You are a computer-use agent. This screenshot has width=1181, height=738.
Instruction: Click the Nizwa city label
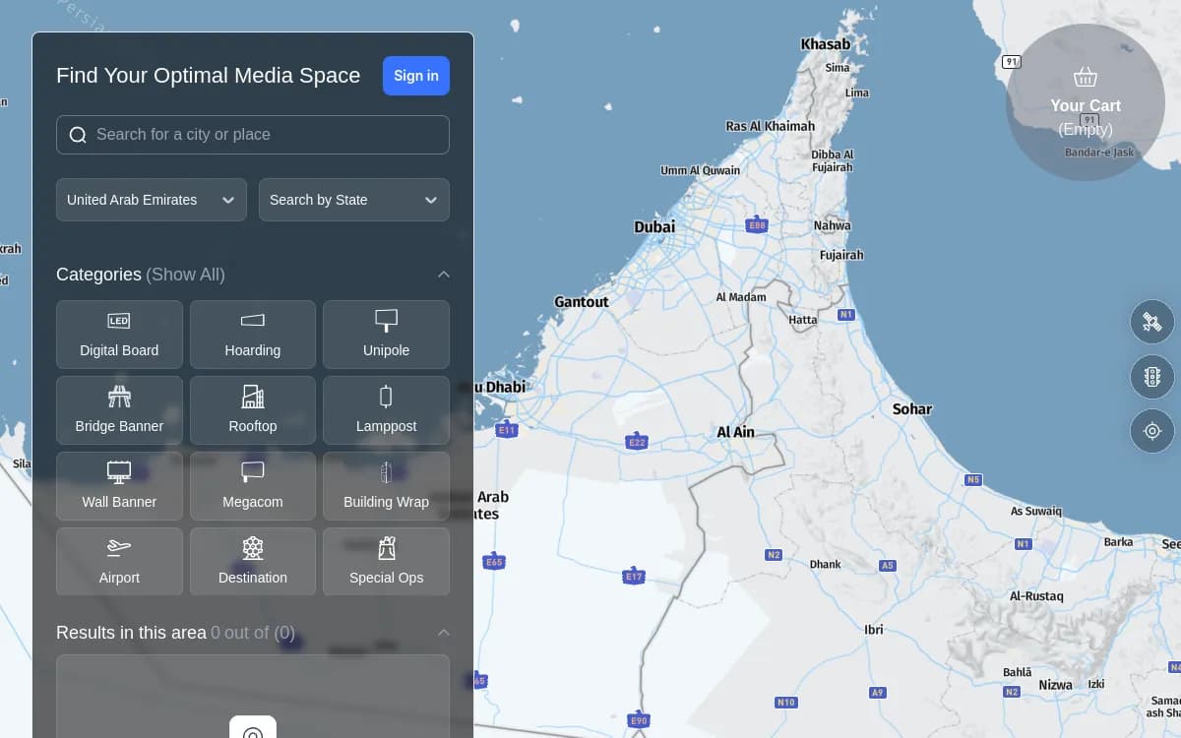(x=1056, y=685)
